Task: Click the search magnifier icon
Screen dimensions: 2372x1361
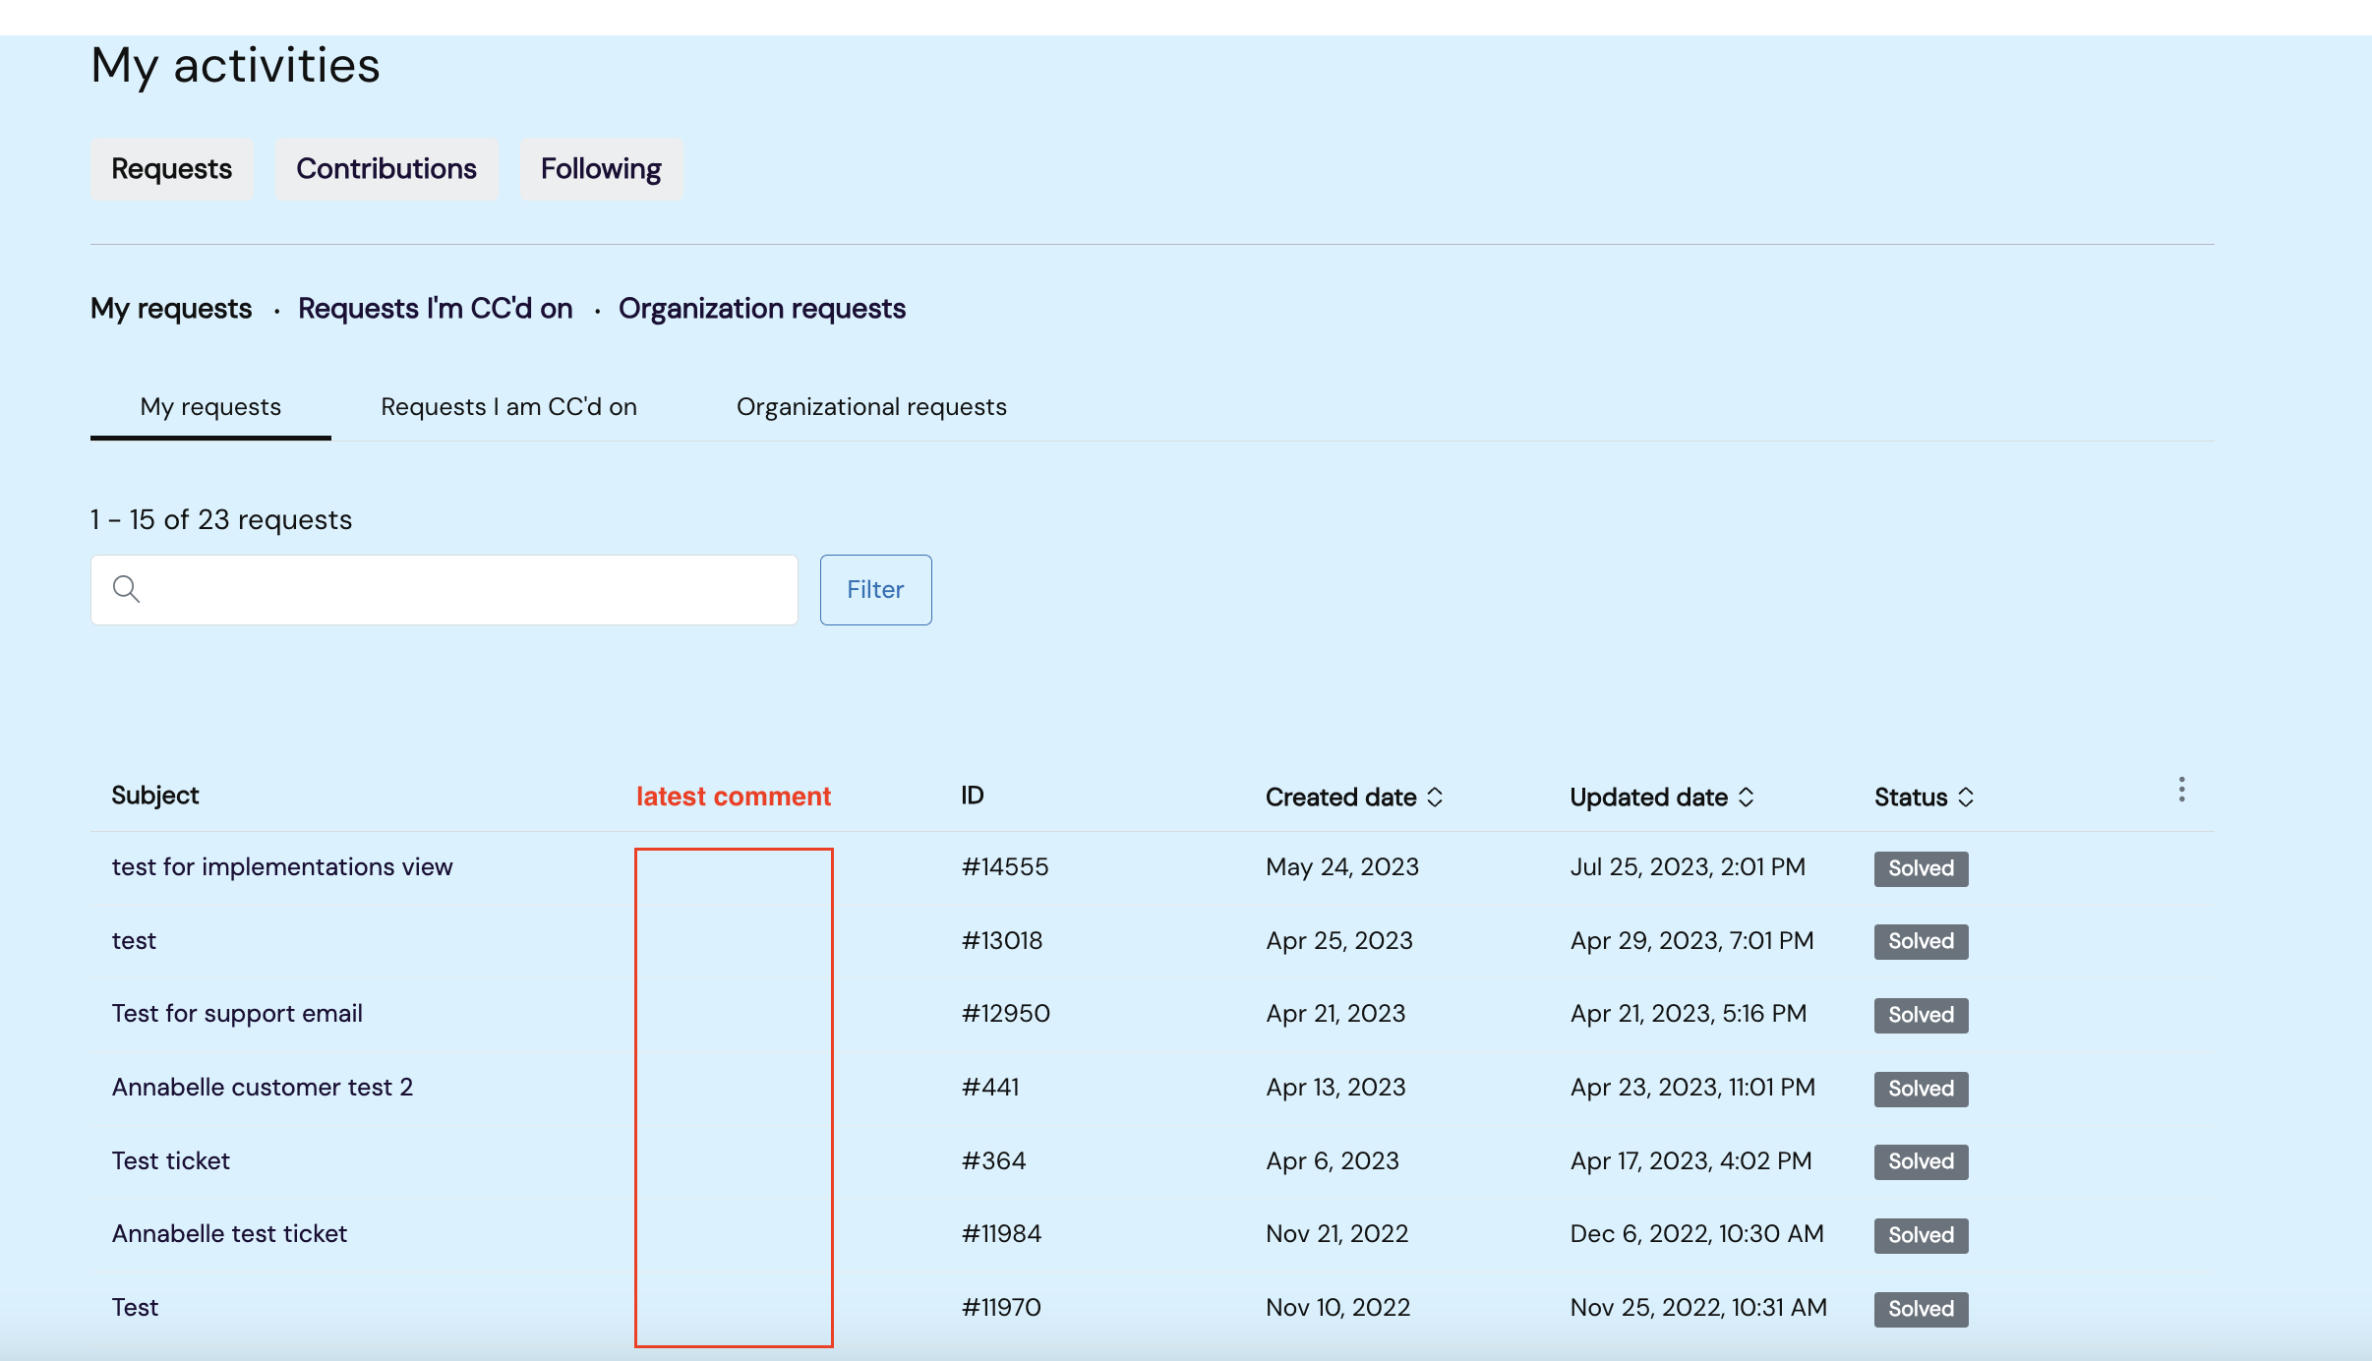Action: pos(126,589)
